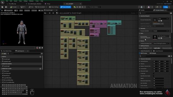Click the Unreal Engine logo icon
173x97 pixels.
[x=2, y=2]
